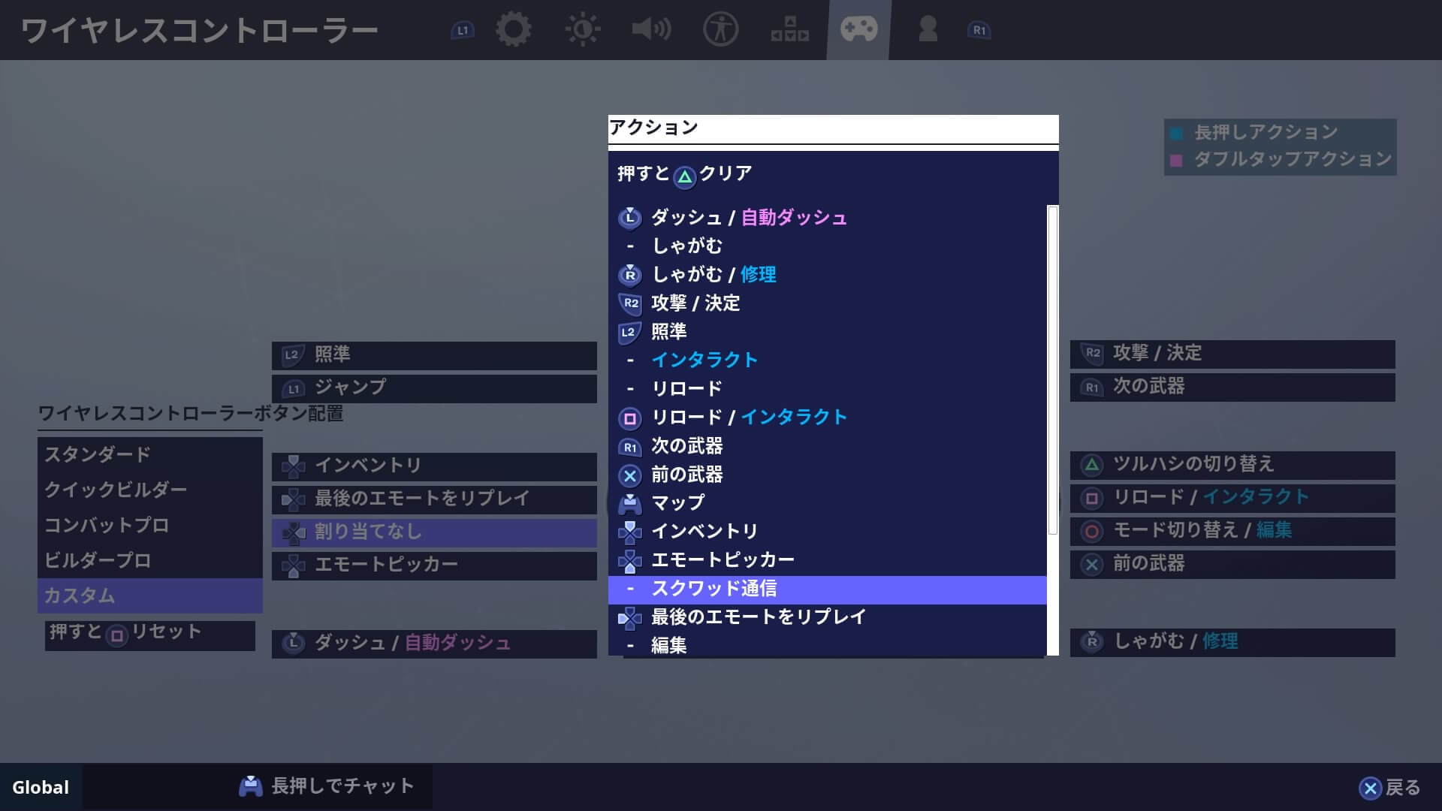The image size is (1442, 811).
Task: Open the L1 ジャンプ binding slot
Action: point(434,387)
